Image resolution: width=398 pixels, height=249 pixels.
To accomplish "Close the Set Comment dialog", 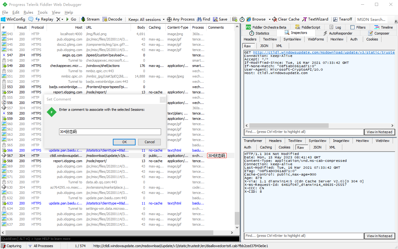I will [163, 100].
